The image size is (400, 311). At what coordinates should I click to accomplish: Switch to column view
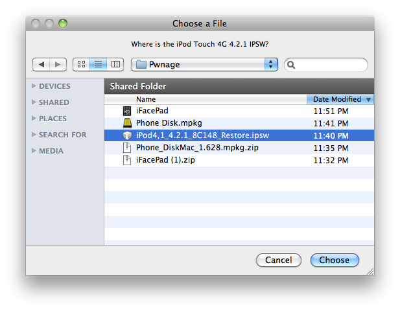tap(115, 65)
